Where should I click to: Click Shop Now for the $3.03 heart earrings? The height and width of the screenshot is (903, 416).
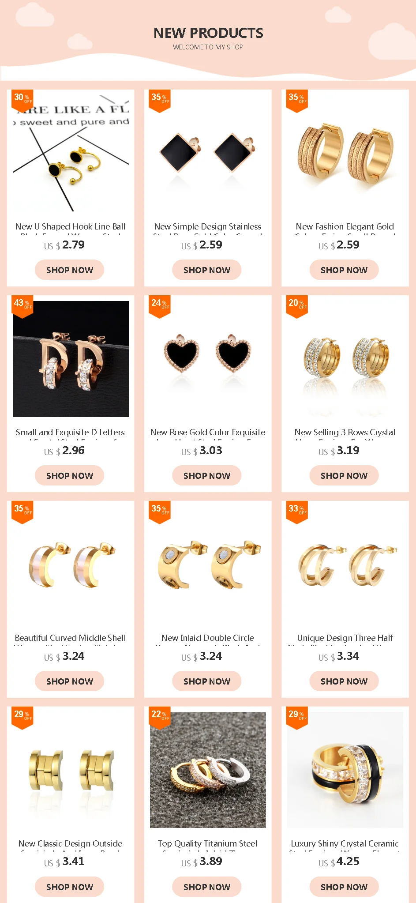click(x=207, y=475)
